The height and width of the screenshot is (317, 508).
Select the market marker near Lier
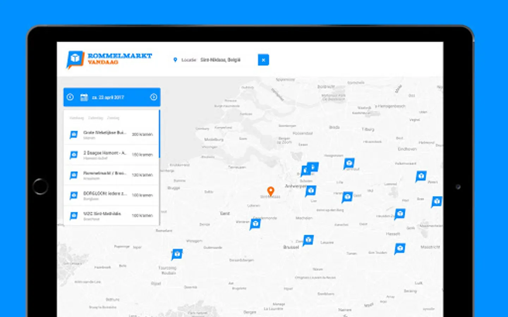point(310,191)
